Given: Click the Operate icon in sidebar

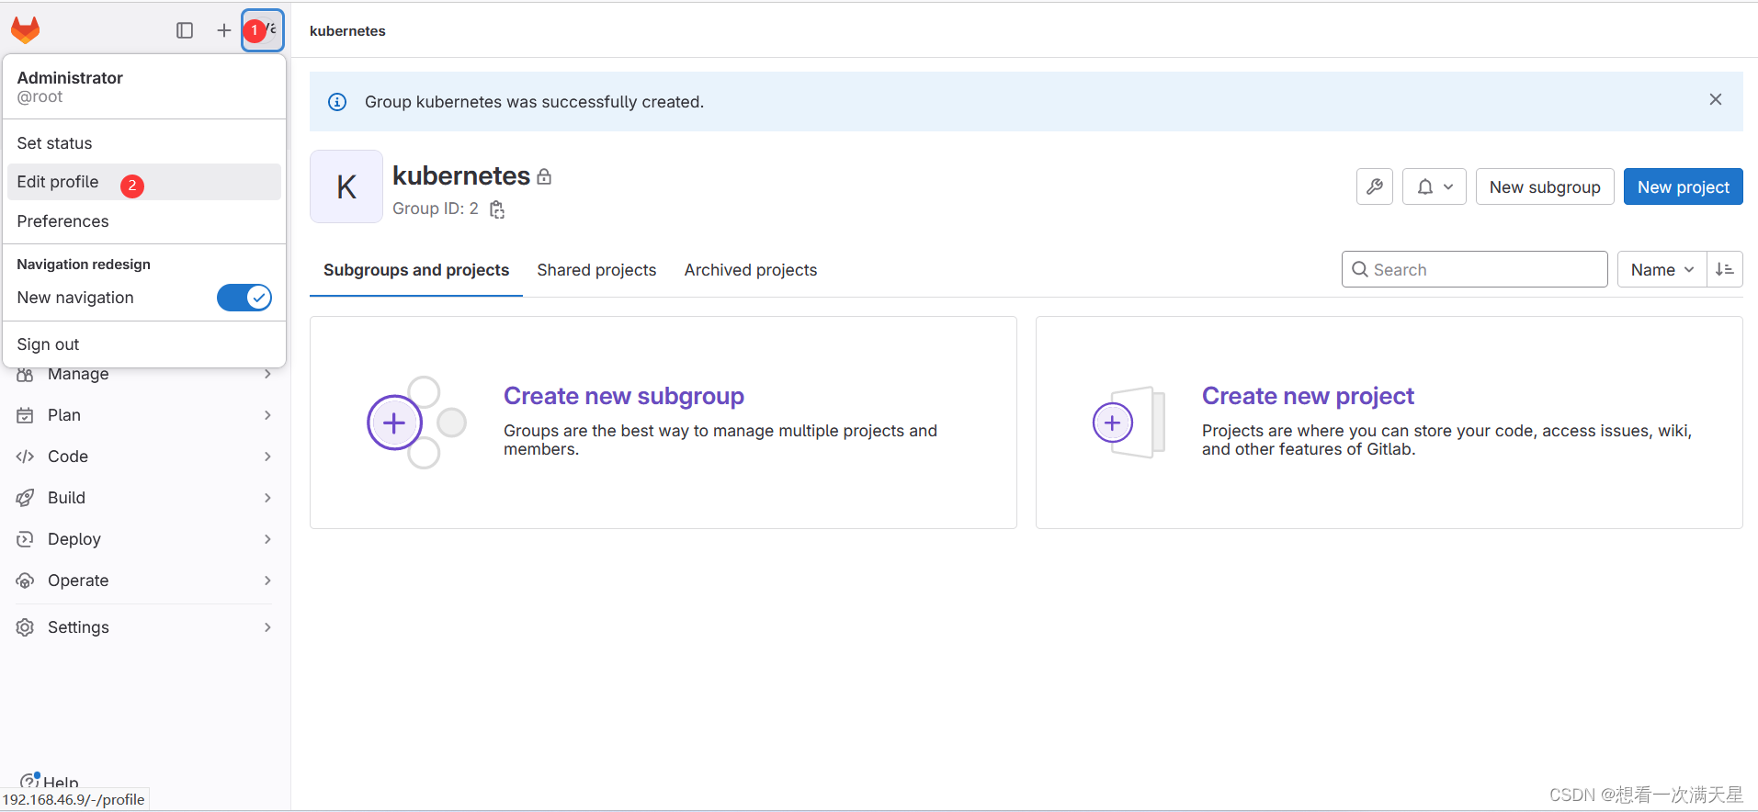Looking at the screenshot, I should click(25, 581).
